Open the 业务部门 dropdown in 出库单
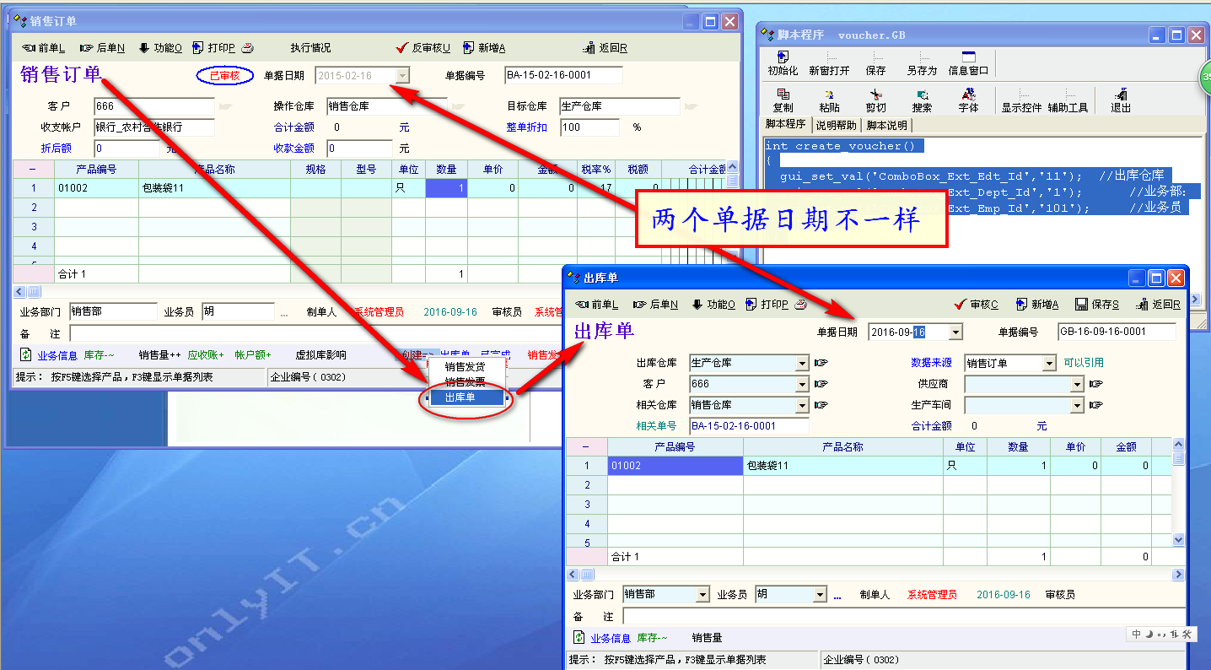Image resolution: width=1211 pixels, height=670 pixels. point(702,595)
